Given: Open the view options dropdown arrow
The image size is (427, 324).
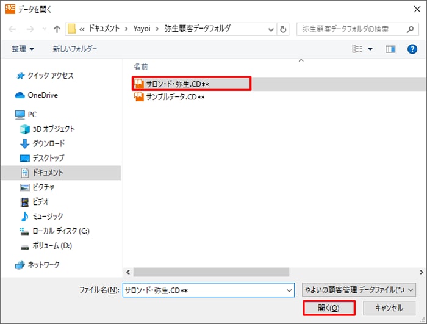Looking at the screenshot, I should (370, 49).
